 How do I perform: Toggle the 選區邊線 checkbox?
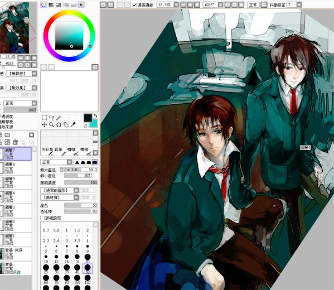click(134, 4)
